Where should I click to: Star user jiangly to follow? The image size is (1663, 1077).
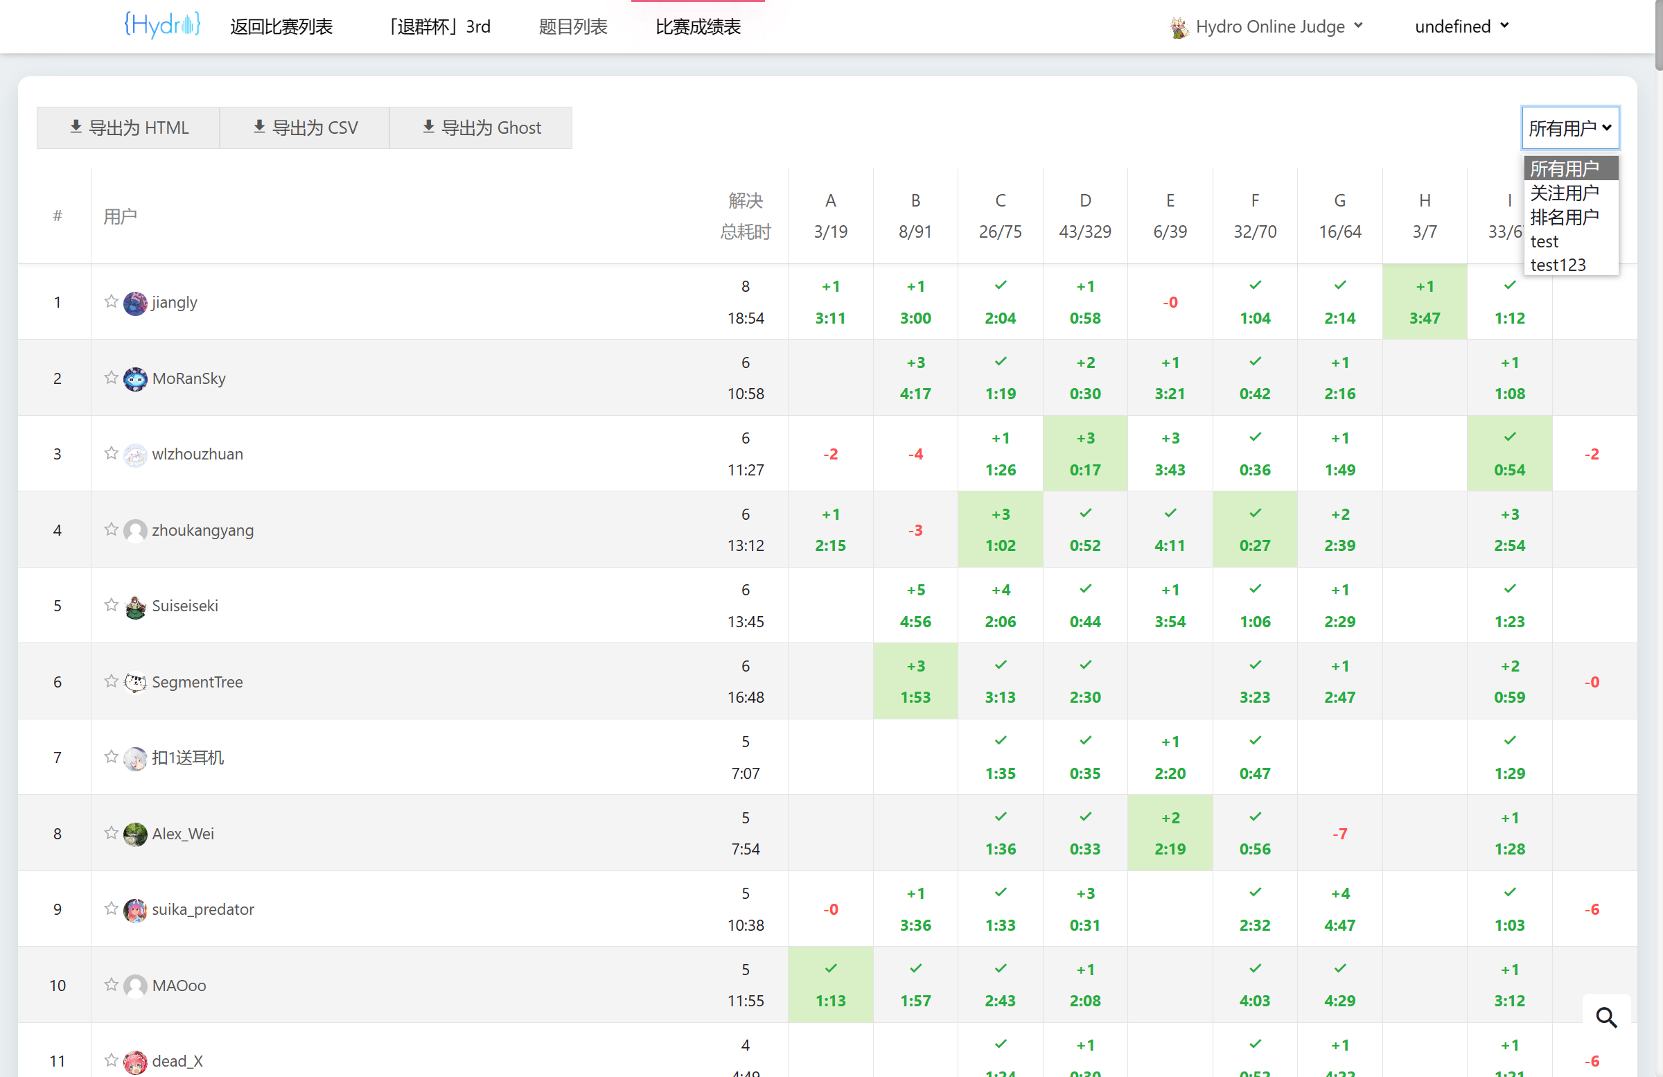[111, 302]
